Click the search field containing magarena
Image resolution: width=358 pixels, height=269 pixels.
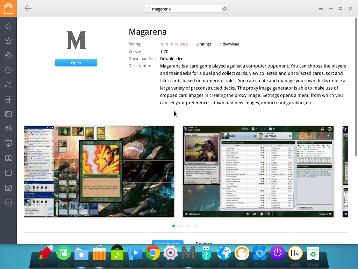pos(187,9)
